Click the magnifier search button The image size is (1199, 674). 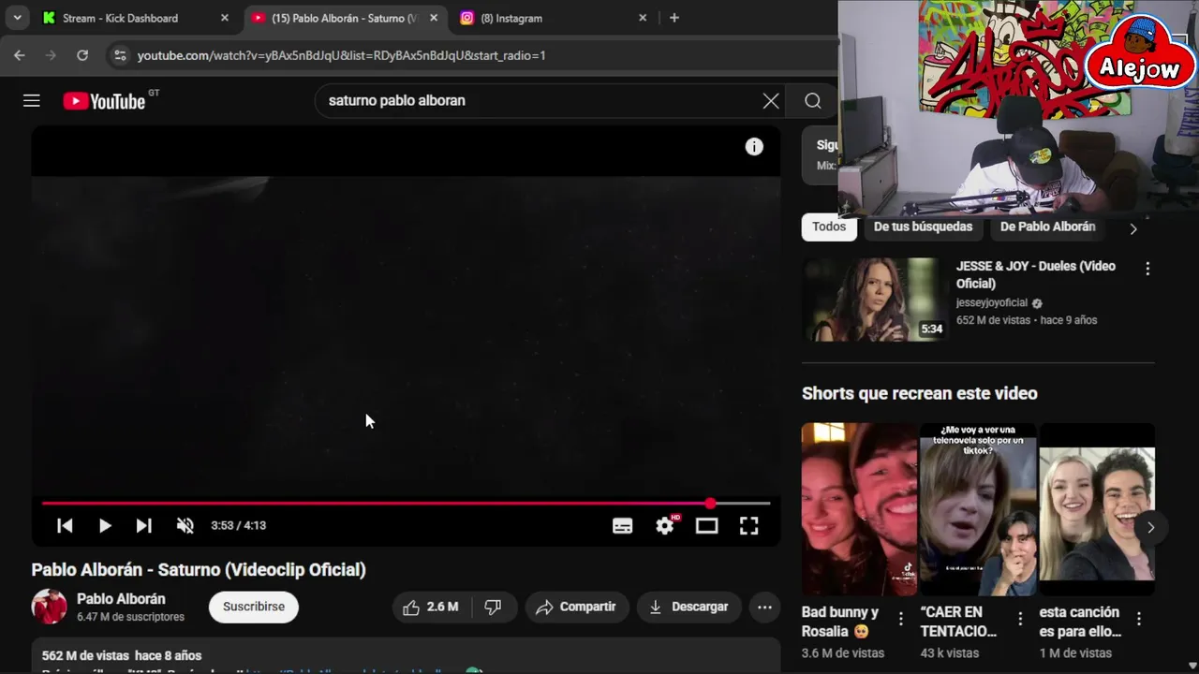click(x=813, y=101)
